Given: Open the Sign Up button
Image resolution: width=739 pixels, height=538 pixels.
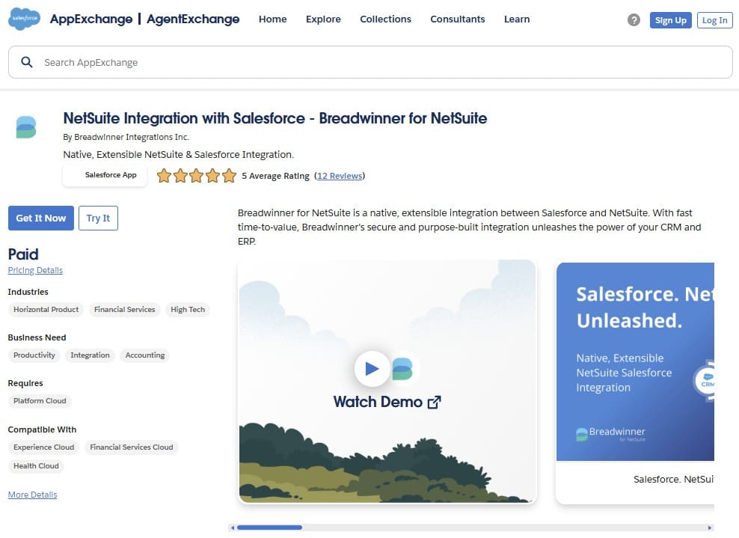Looking at the screenshot, I should point(669,20).
